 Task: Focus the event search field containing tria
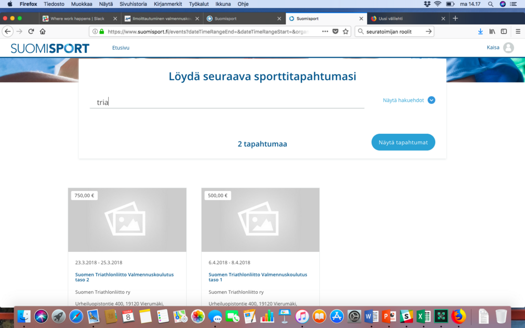click(227, 102)
